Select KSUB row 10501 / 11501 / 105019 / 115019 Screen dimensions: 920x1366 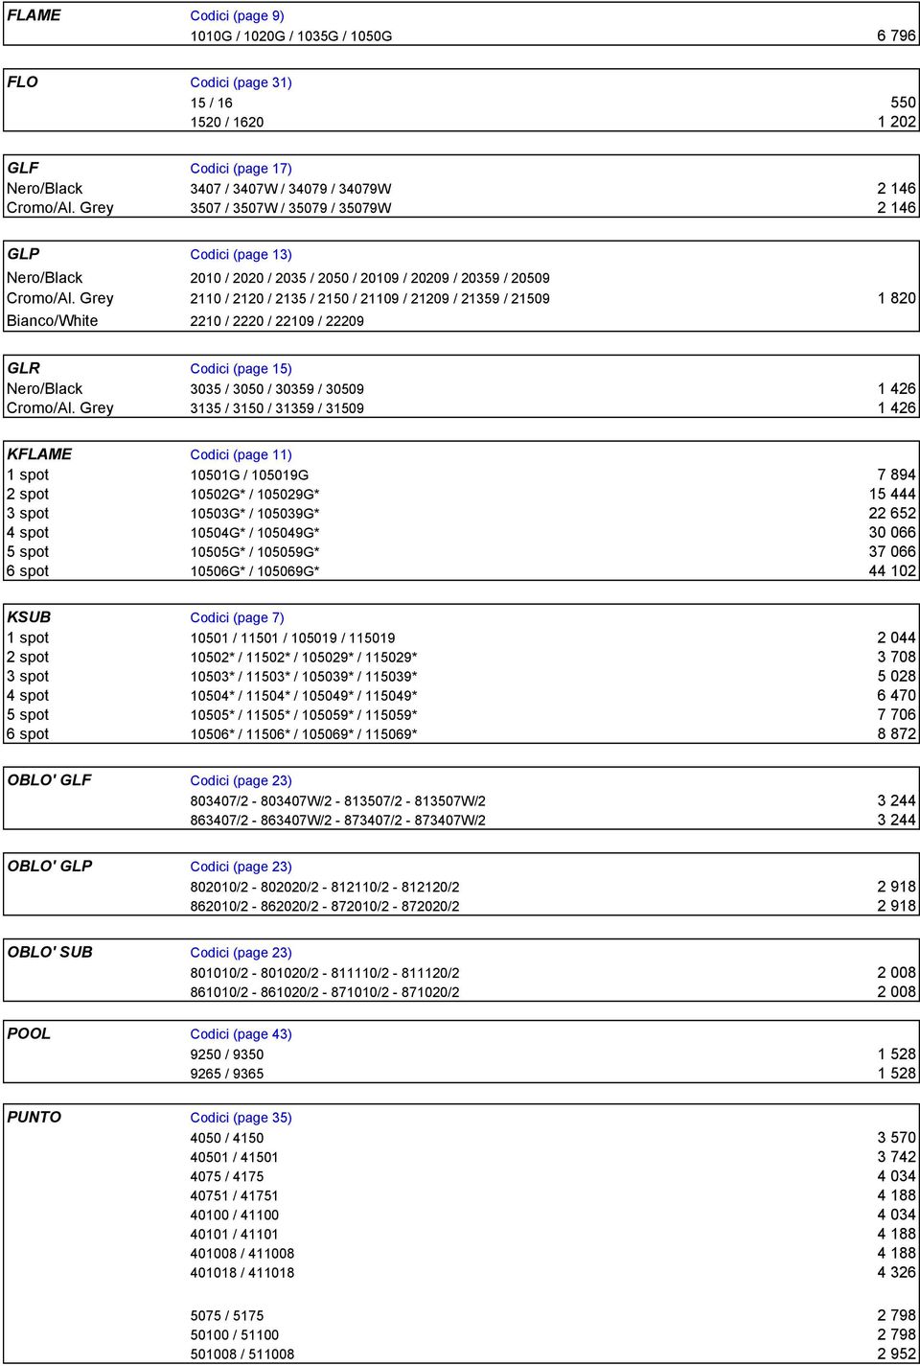(x=292, y=638)
